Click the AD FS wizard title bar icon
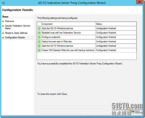The image size is (145, 118). tap(3, 3)
